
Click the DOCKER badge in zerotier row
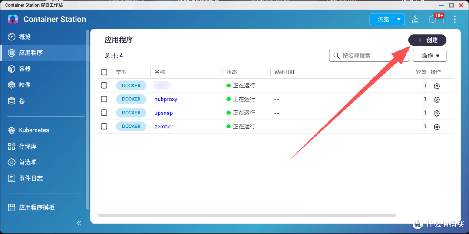click(x=131, y=127)
